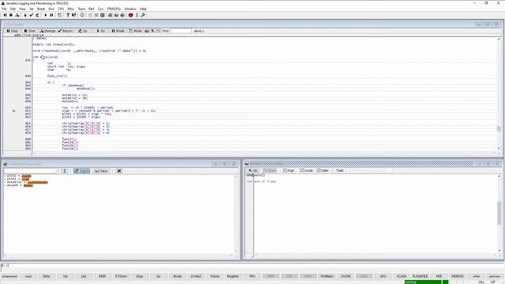Open the Perf menu
Image resolution: width=505 pixels, height=284 pixels.
pos(92,9)
